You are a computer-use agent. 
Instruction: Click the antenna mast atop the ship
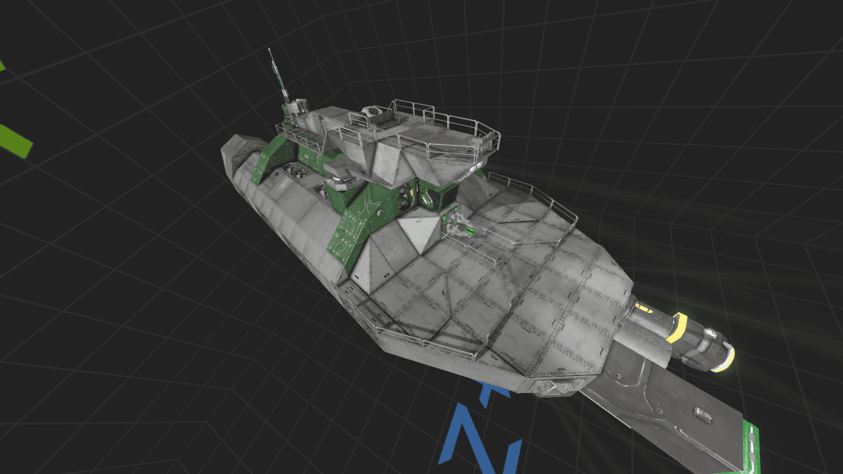pyautogui.click(x=277, y=76)
